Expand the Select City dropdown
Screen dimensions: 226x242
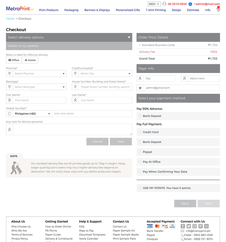[x=102, y=74]
